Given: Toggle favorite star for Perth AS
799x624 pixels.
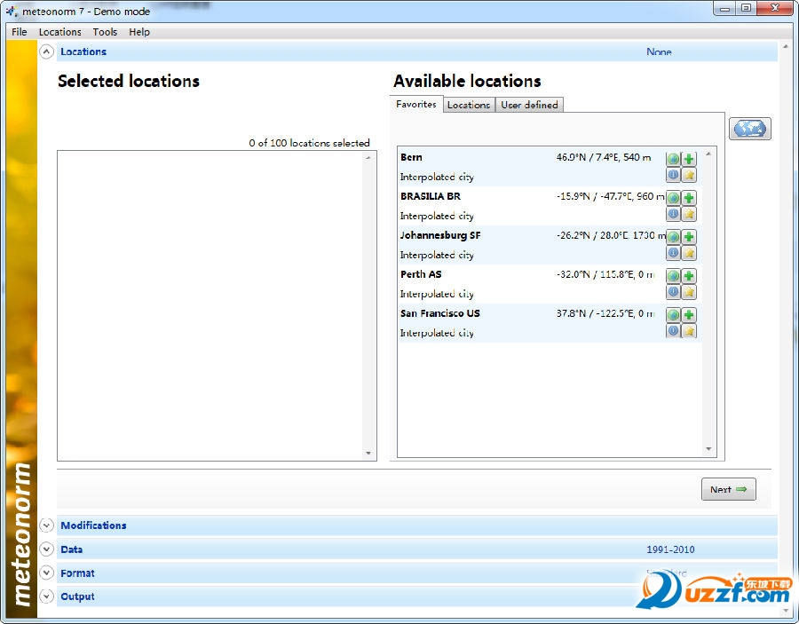Looking at the screenshot, I should (x=689, y=292).
